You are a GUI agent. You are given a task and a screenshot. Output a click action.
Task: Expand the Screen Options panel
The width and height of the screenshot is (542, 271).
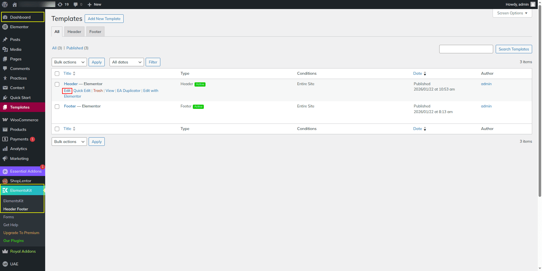pos(512,13)
